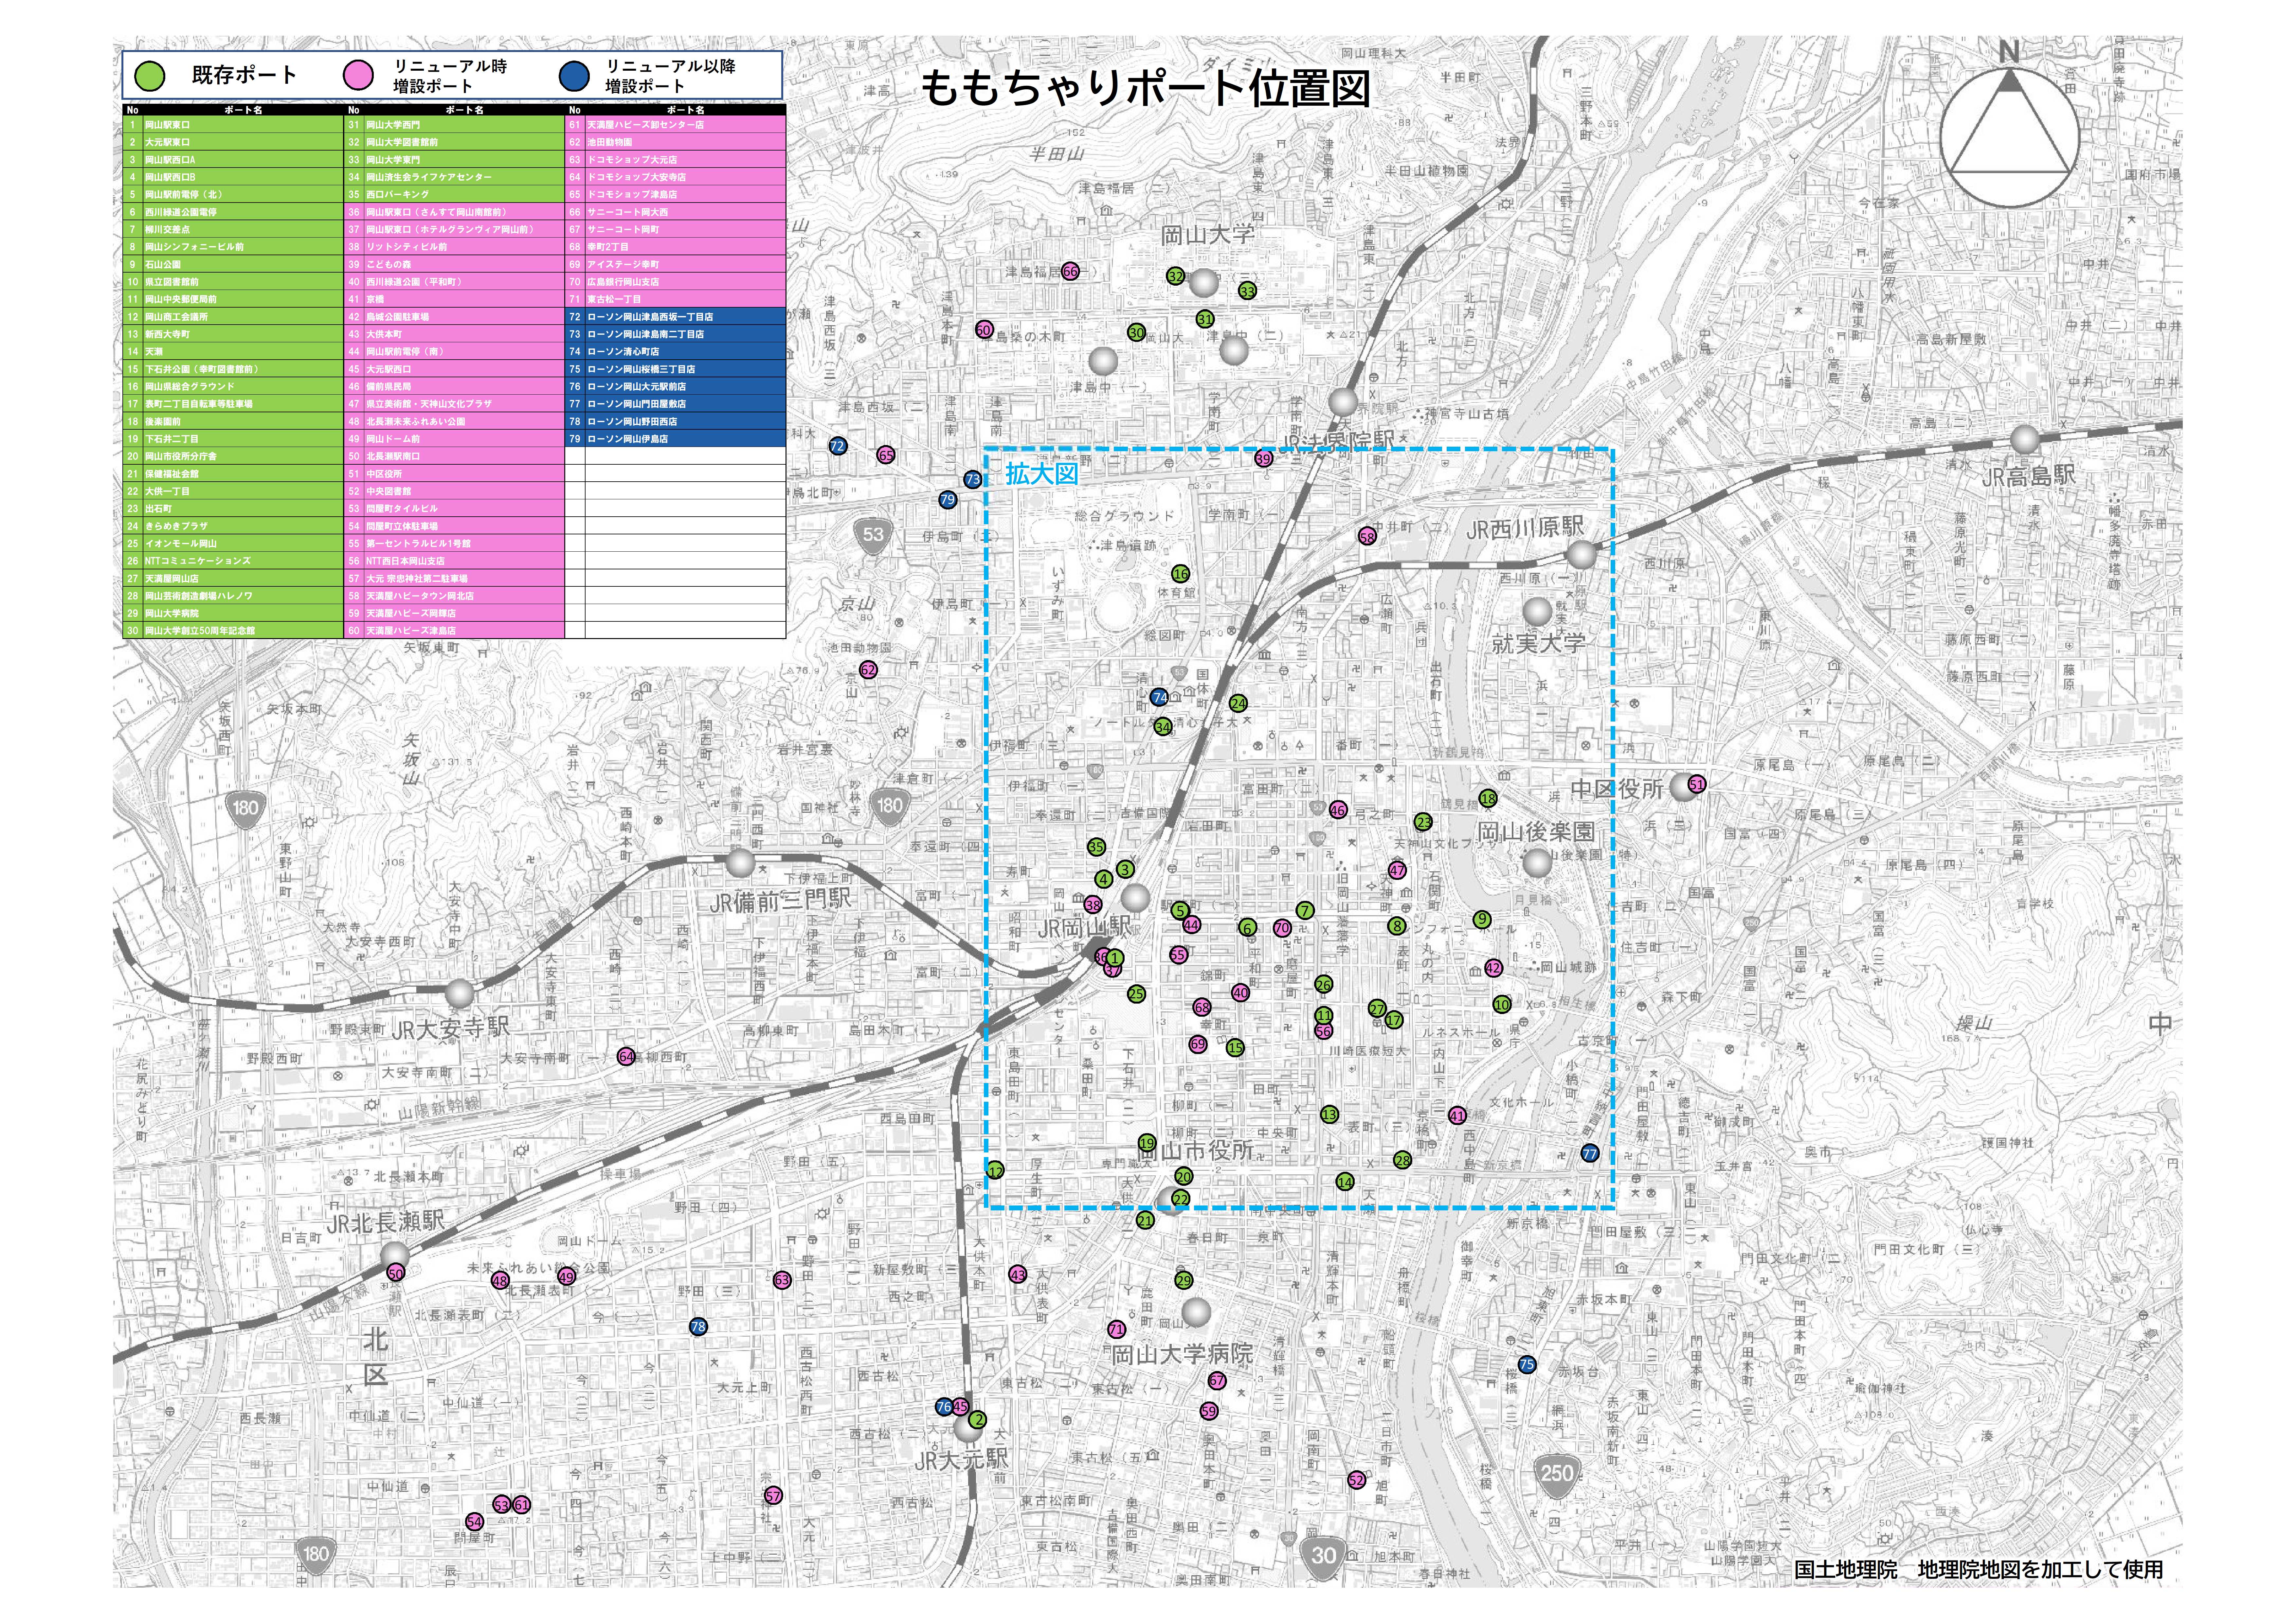The height and width of the screenshot is (1623, 2296).
Task: Click the JR備前三門駅 gray station marker
Action: click(x=740, y=863)
